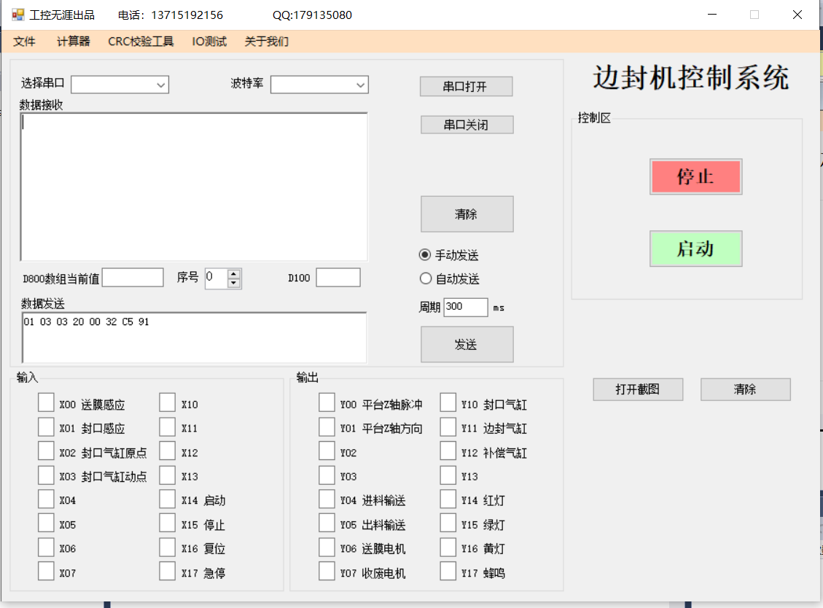Select the 手动发送 radio button
The image size is (823, 608).
coord(426,255)
